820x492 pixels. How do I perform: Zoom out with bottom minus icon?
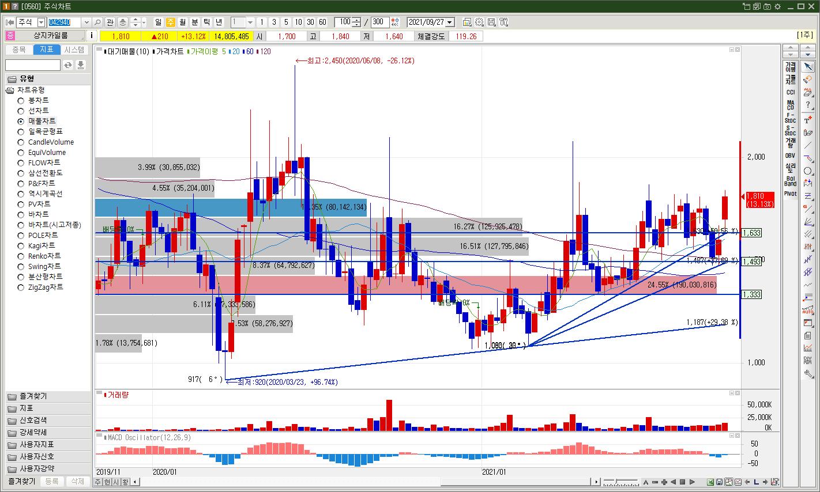(x=655, y=482)
